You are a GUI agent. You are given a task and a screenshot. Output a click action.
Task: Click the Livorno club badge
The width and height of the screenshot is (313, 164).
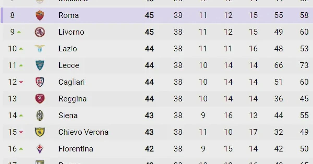click(40, 32)
